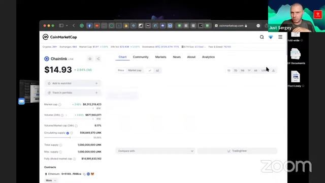
Task: Click info icon next to Fully diluted market cap
Action: point(74,159)
